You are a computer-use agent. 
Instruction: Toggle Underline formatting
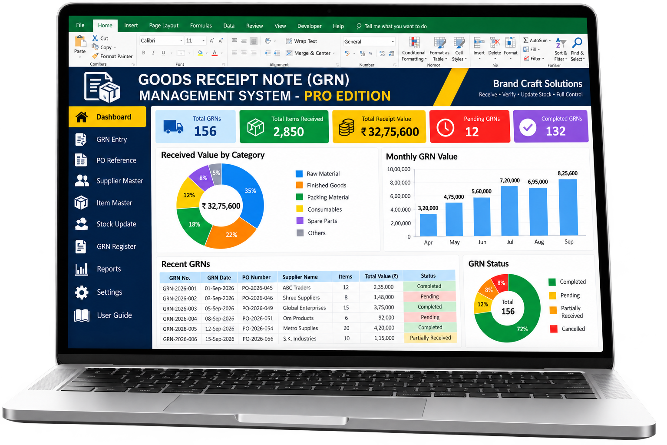pyautogui.click(x=163, y=53)
